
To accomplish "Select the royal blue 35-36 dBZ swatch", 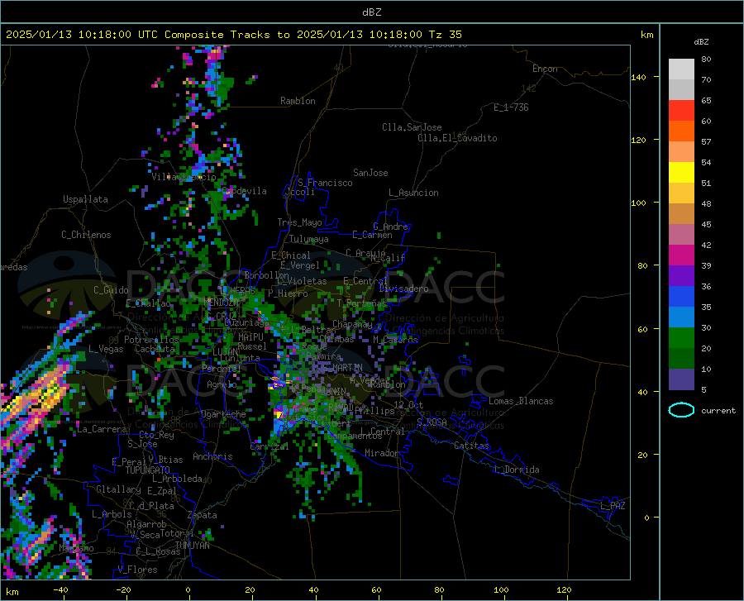I will [x=681, y=297].
